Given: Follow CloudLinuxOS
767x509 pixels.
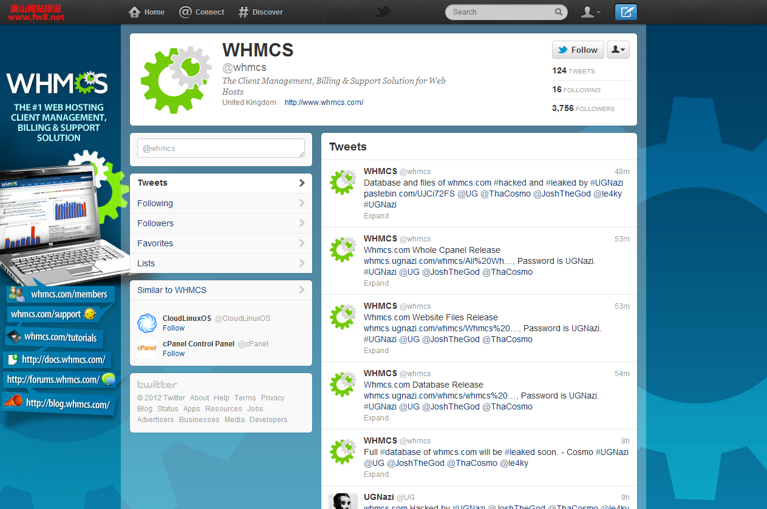Looking at the screenshot, I should 174,328.
